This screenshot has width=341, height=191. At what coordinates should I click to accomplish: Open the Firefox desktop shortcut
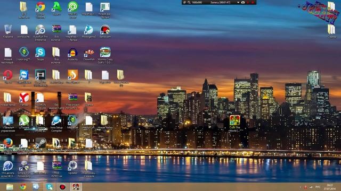[x=8, y=143]
